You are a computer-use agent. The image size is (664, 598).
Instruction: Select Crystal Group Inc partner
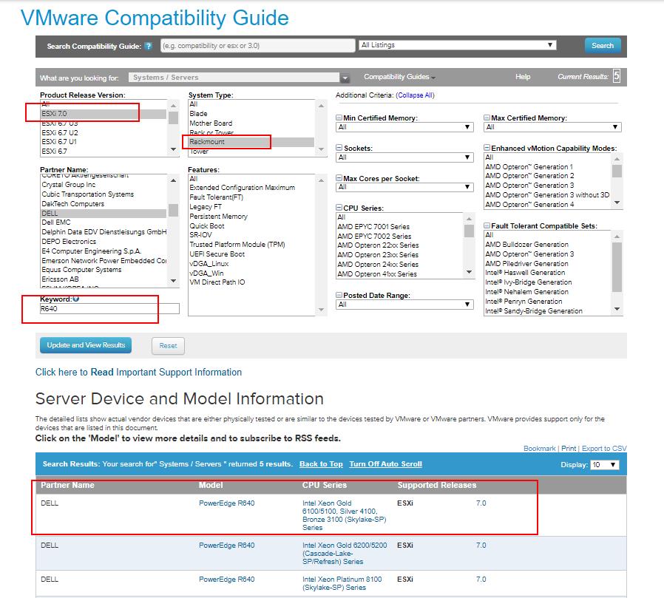[104, 185]
